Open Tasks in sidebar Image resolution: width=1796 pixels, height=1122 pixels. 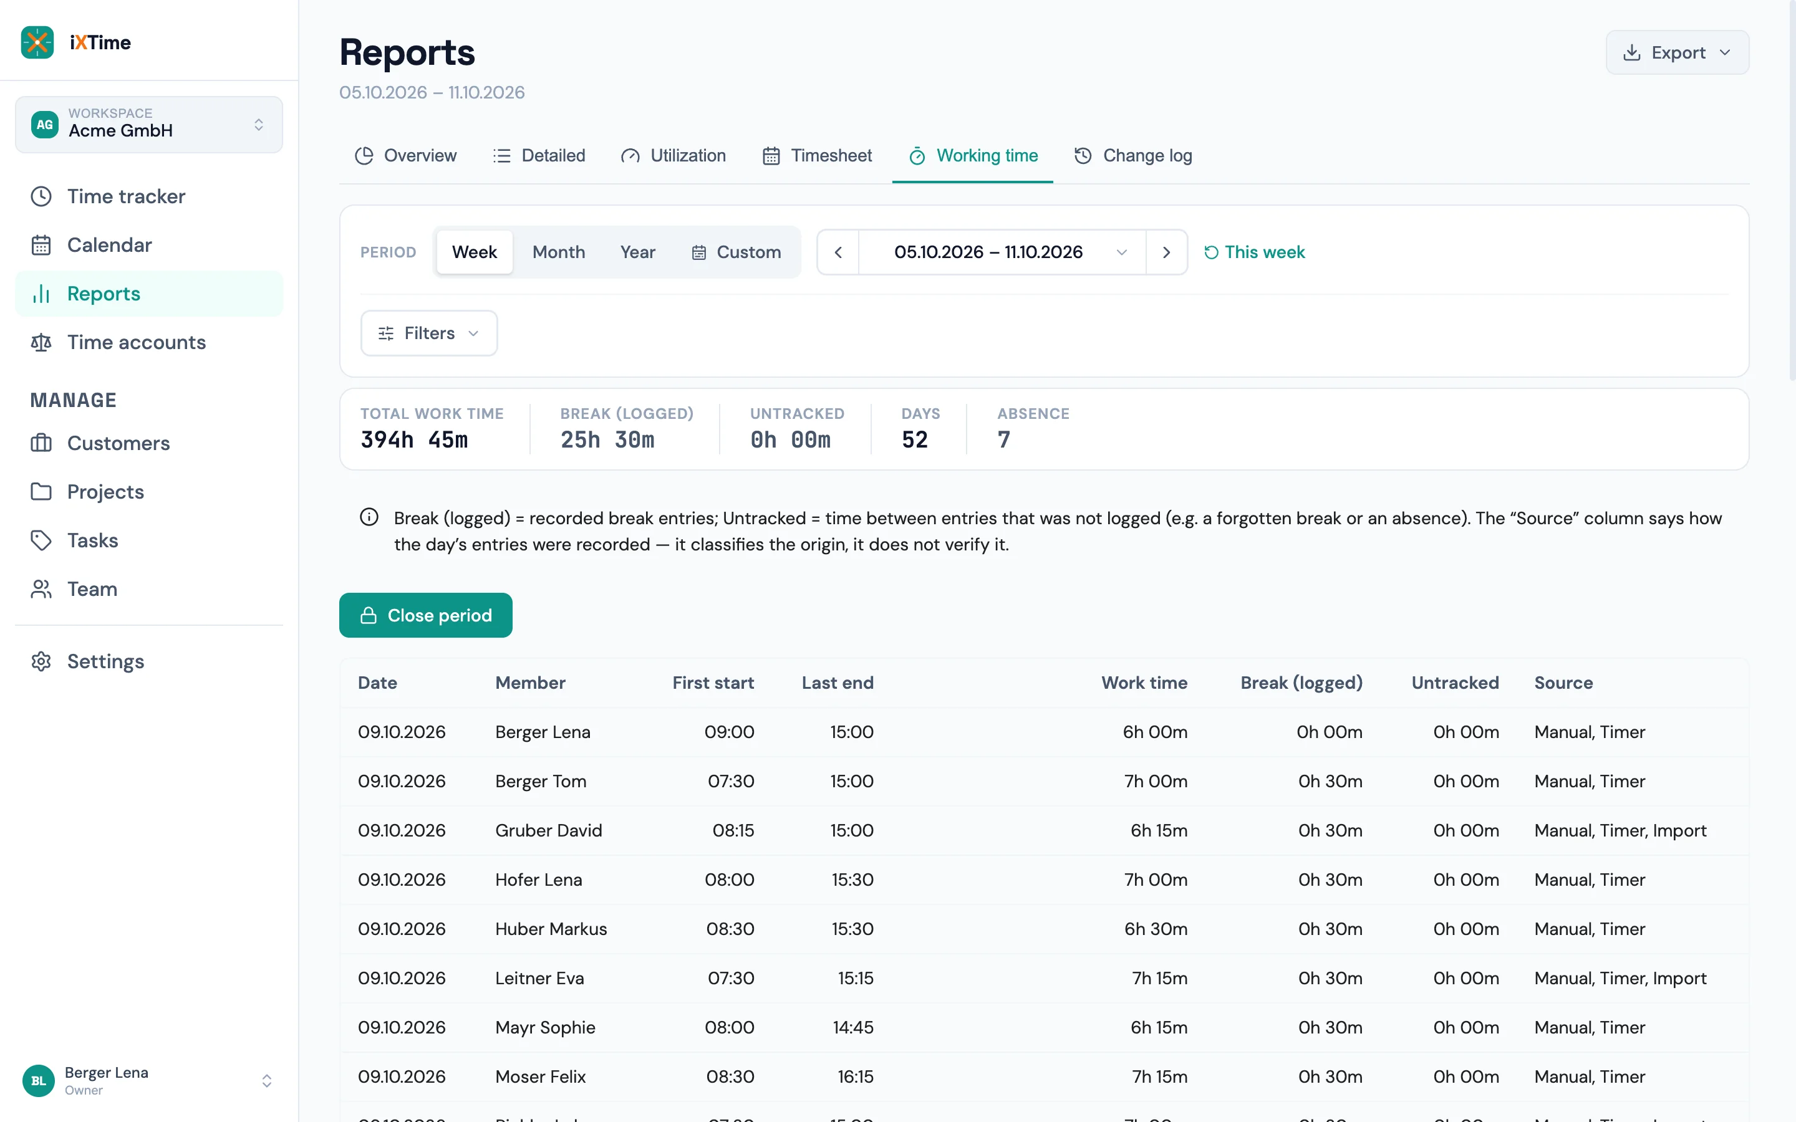coord(148,540)
